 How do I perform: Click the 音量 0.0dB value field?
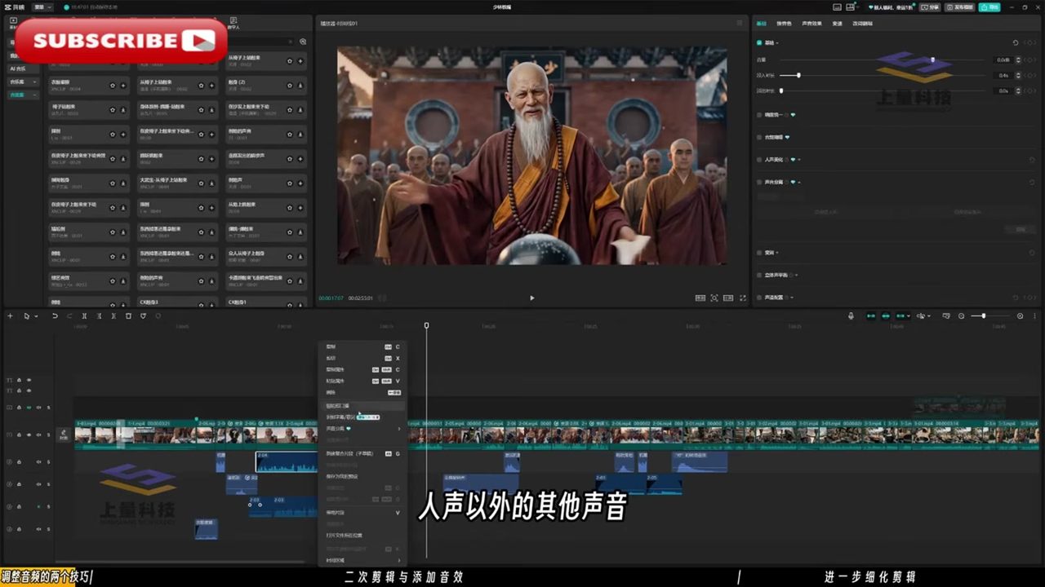tap(1003, 60)
